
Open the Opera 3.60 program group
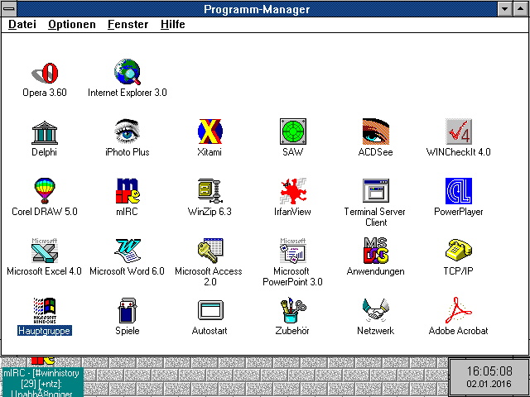tap(44, 72)
